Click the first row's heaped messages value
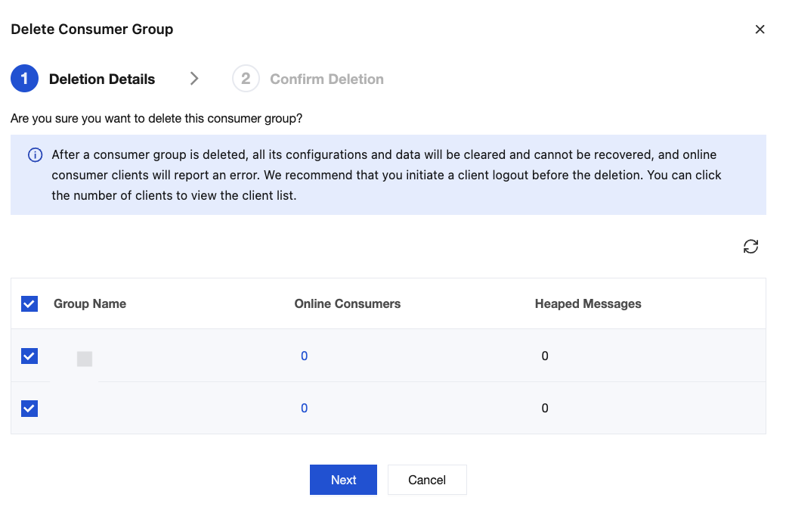 [x=545, y=356]
